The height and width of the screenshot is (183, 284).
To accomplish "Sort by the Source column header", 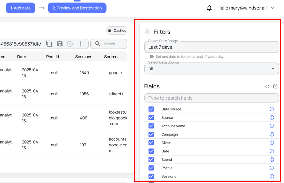I will click(x=111, y=57).
